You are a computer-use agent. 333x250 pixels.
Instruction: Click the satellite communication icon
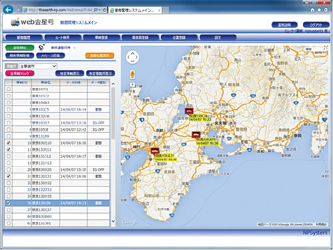click(x=41, y=47)
